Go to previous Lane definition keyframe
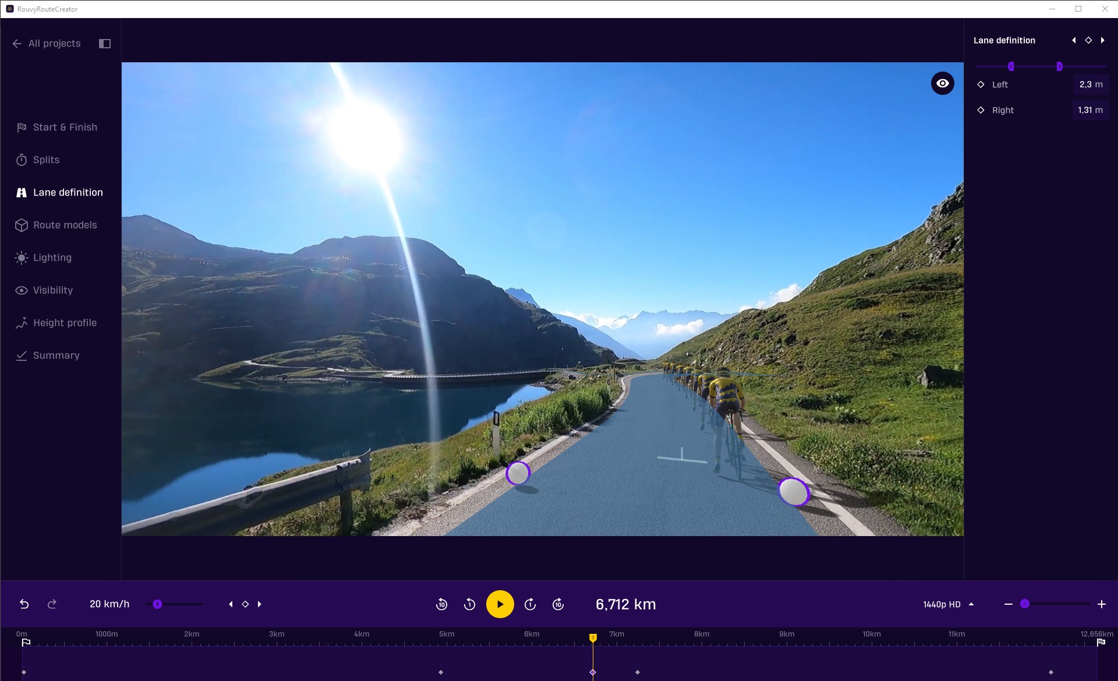This screenshot has height=681, width=1118. point(1074,40)
